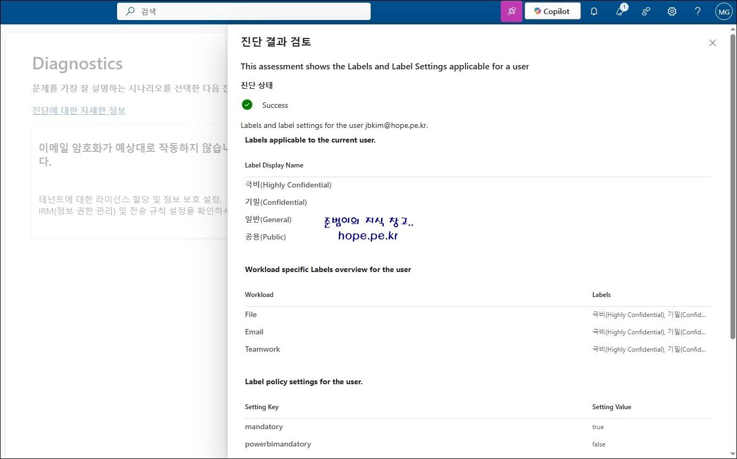Open the MG account avatar
The height and width of the screenshot is (459, 737).
pos(724,11)
